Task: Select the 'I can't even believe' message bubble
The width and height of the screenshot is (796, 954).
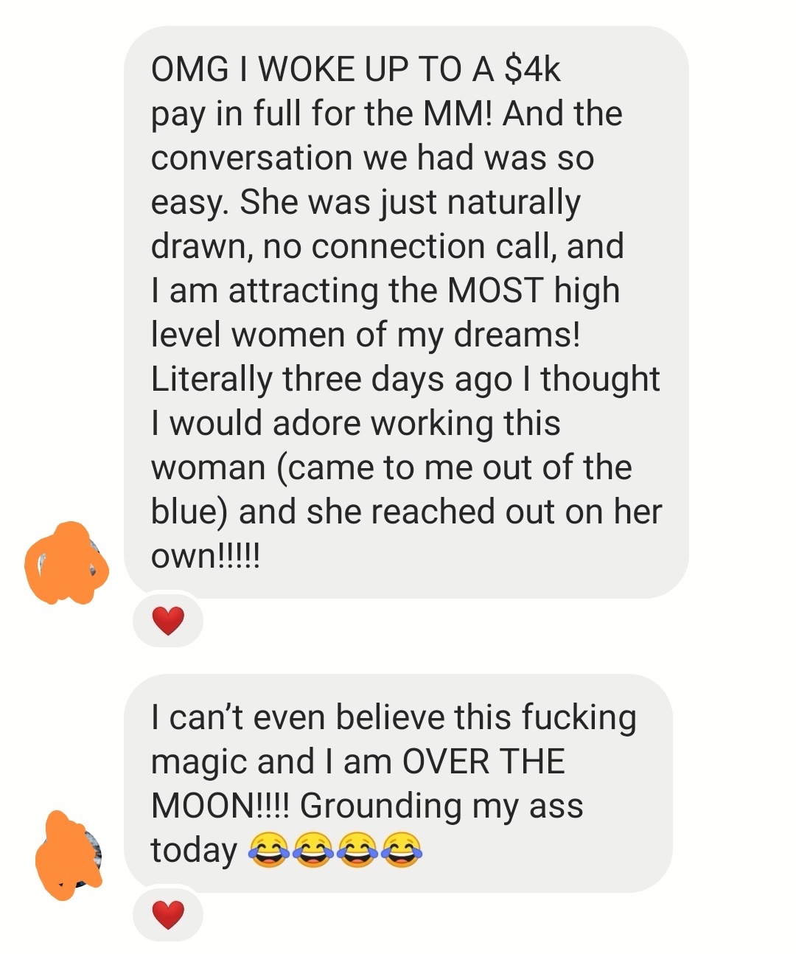Action: tap(398, 783)
